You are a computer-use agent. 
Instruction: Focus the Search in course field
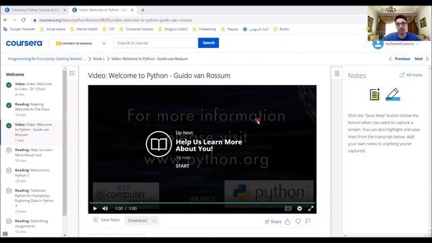[x=156, y=43]
